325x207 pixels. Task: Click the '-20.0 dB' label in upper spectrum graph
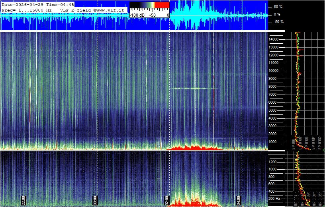click(319, 143)
